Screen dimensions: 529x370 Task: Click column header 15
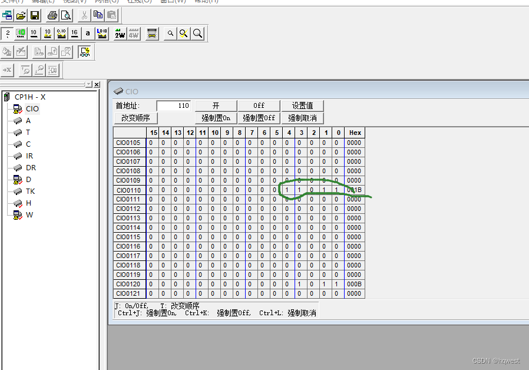coord(154,133)
